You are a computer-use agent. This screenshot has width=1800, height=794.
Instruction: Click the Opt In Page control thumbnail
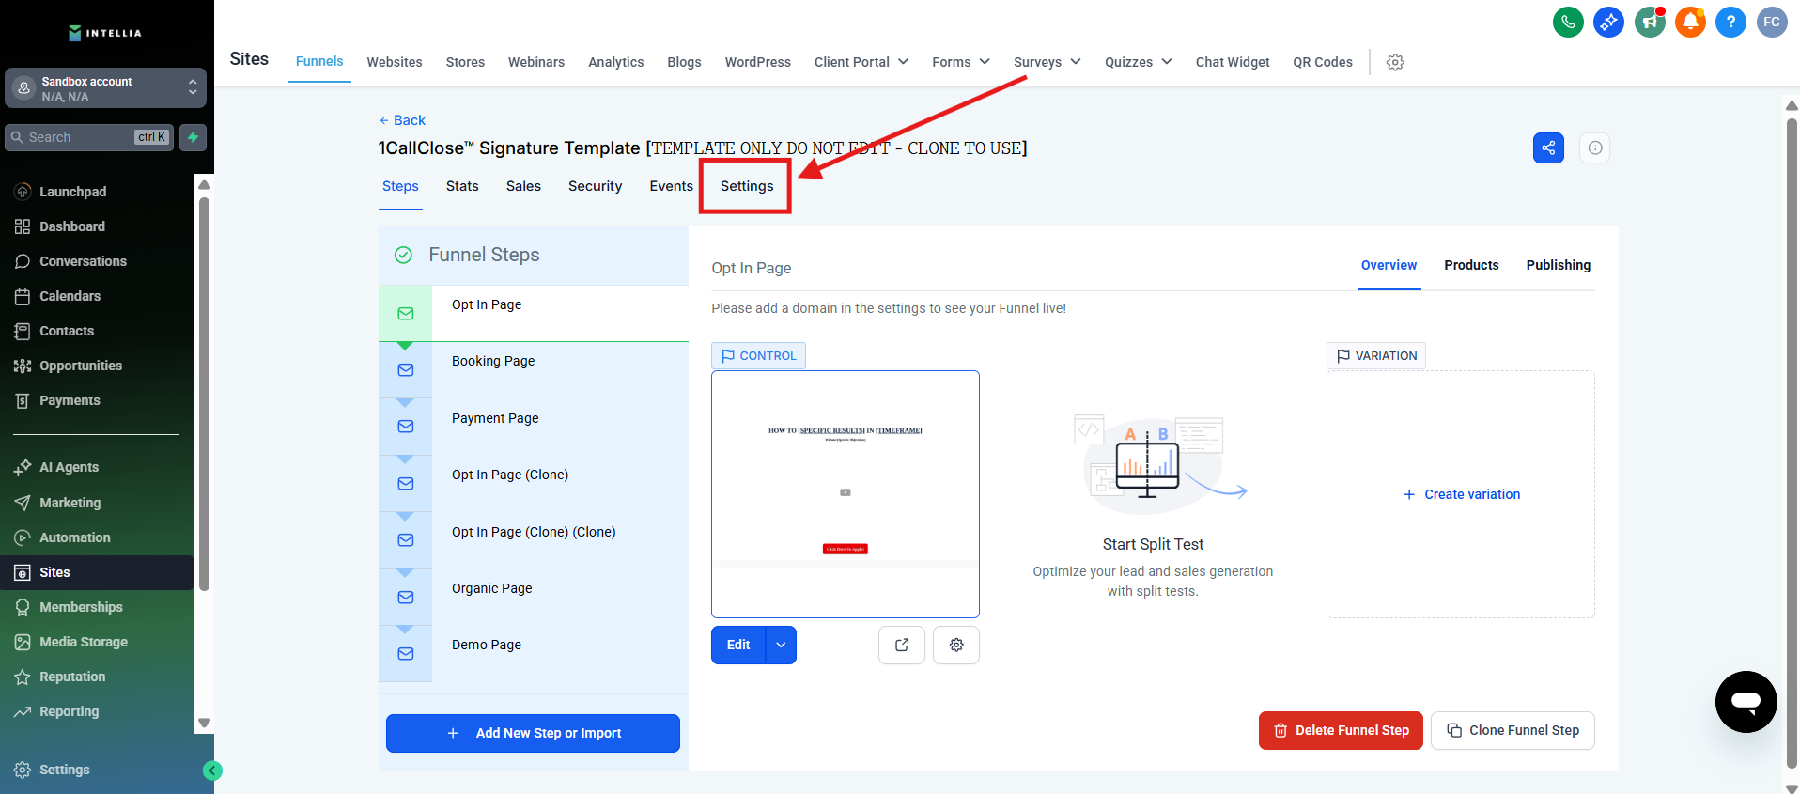(x=845, y=493)
